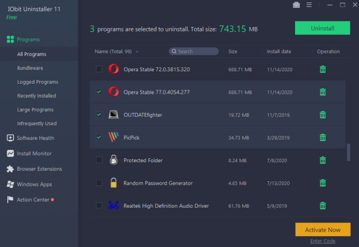The width and height of the screenshot is (359, 247).
Task: Click the Action Center red notification dot
Action: point(52,200)
